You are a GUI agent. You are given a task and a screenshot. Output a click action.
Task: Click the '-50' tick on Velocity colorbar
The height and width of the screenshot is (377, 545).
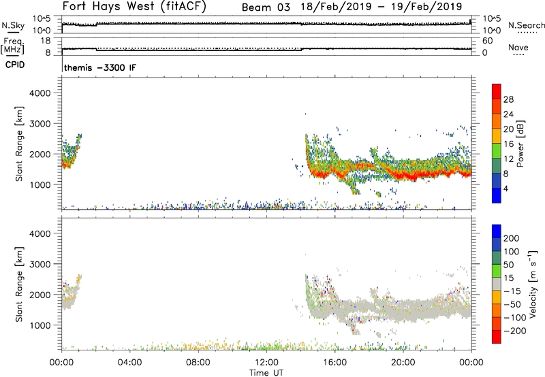tap(512, 304)
